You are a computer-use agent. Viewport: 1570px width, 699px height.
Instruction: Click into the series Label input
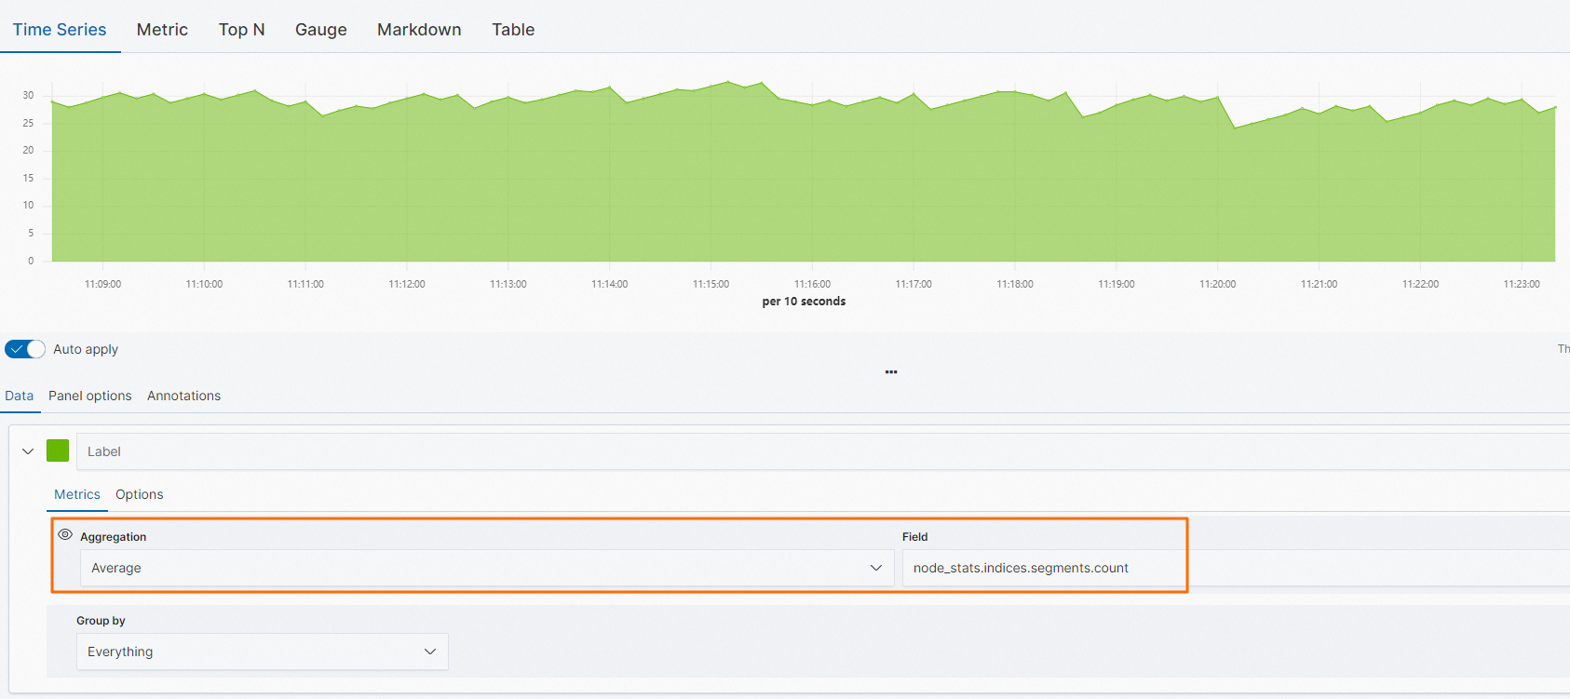(x=823, y=451)
